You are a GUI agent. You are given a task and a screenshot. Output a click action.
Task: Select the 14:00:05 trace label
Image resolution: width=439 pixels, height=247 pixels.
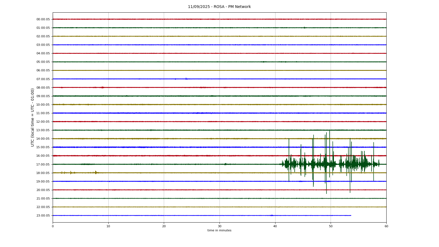pyautogui.click(x=43, y=139)
